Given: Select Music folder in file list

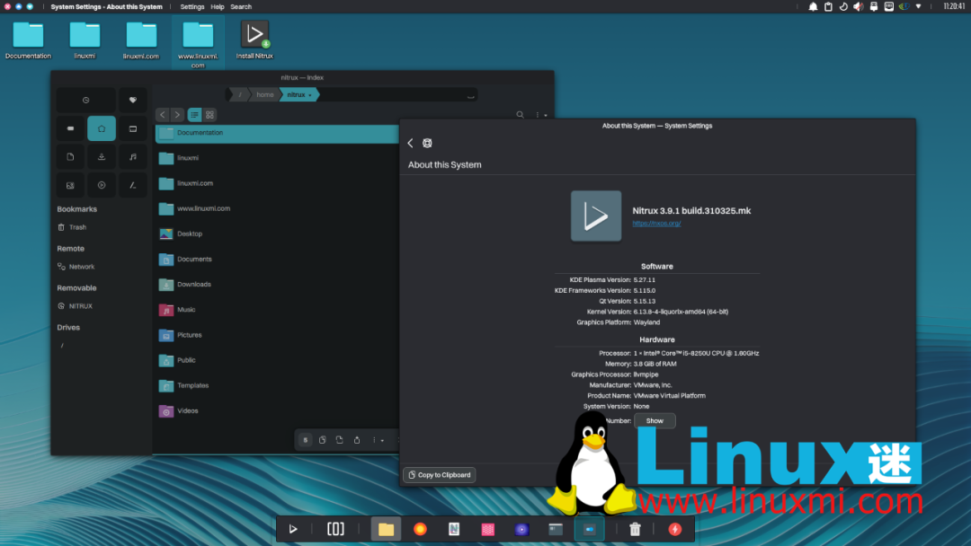Looking at the screenshot, I should [x=277, y=310].
